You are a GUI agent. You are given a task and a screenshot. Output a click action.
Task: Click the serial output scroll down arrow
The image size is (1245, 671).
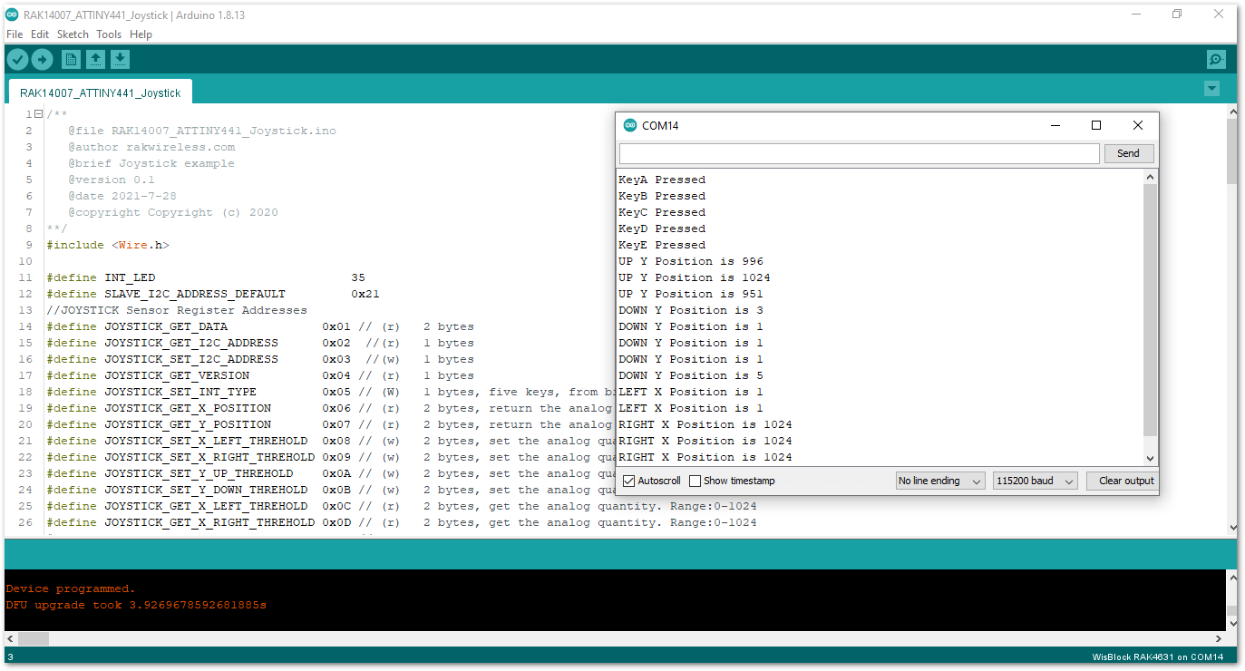[1151, 459]
